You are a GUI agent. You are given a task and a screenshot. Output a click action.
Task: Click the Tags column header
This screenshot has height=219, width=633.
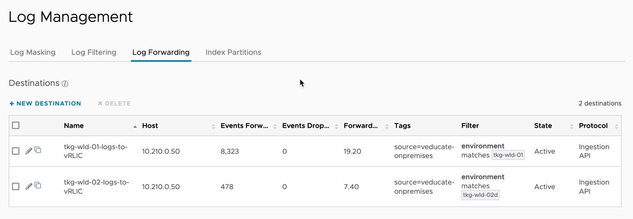[x=402, y=126]
